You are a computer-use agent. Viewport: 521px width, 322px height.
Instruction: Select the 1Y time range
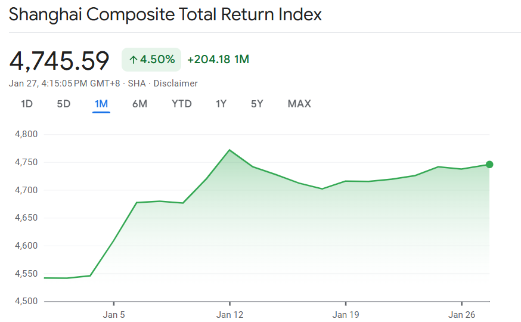coord(221,104)
